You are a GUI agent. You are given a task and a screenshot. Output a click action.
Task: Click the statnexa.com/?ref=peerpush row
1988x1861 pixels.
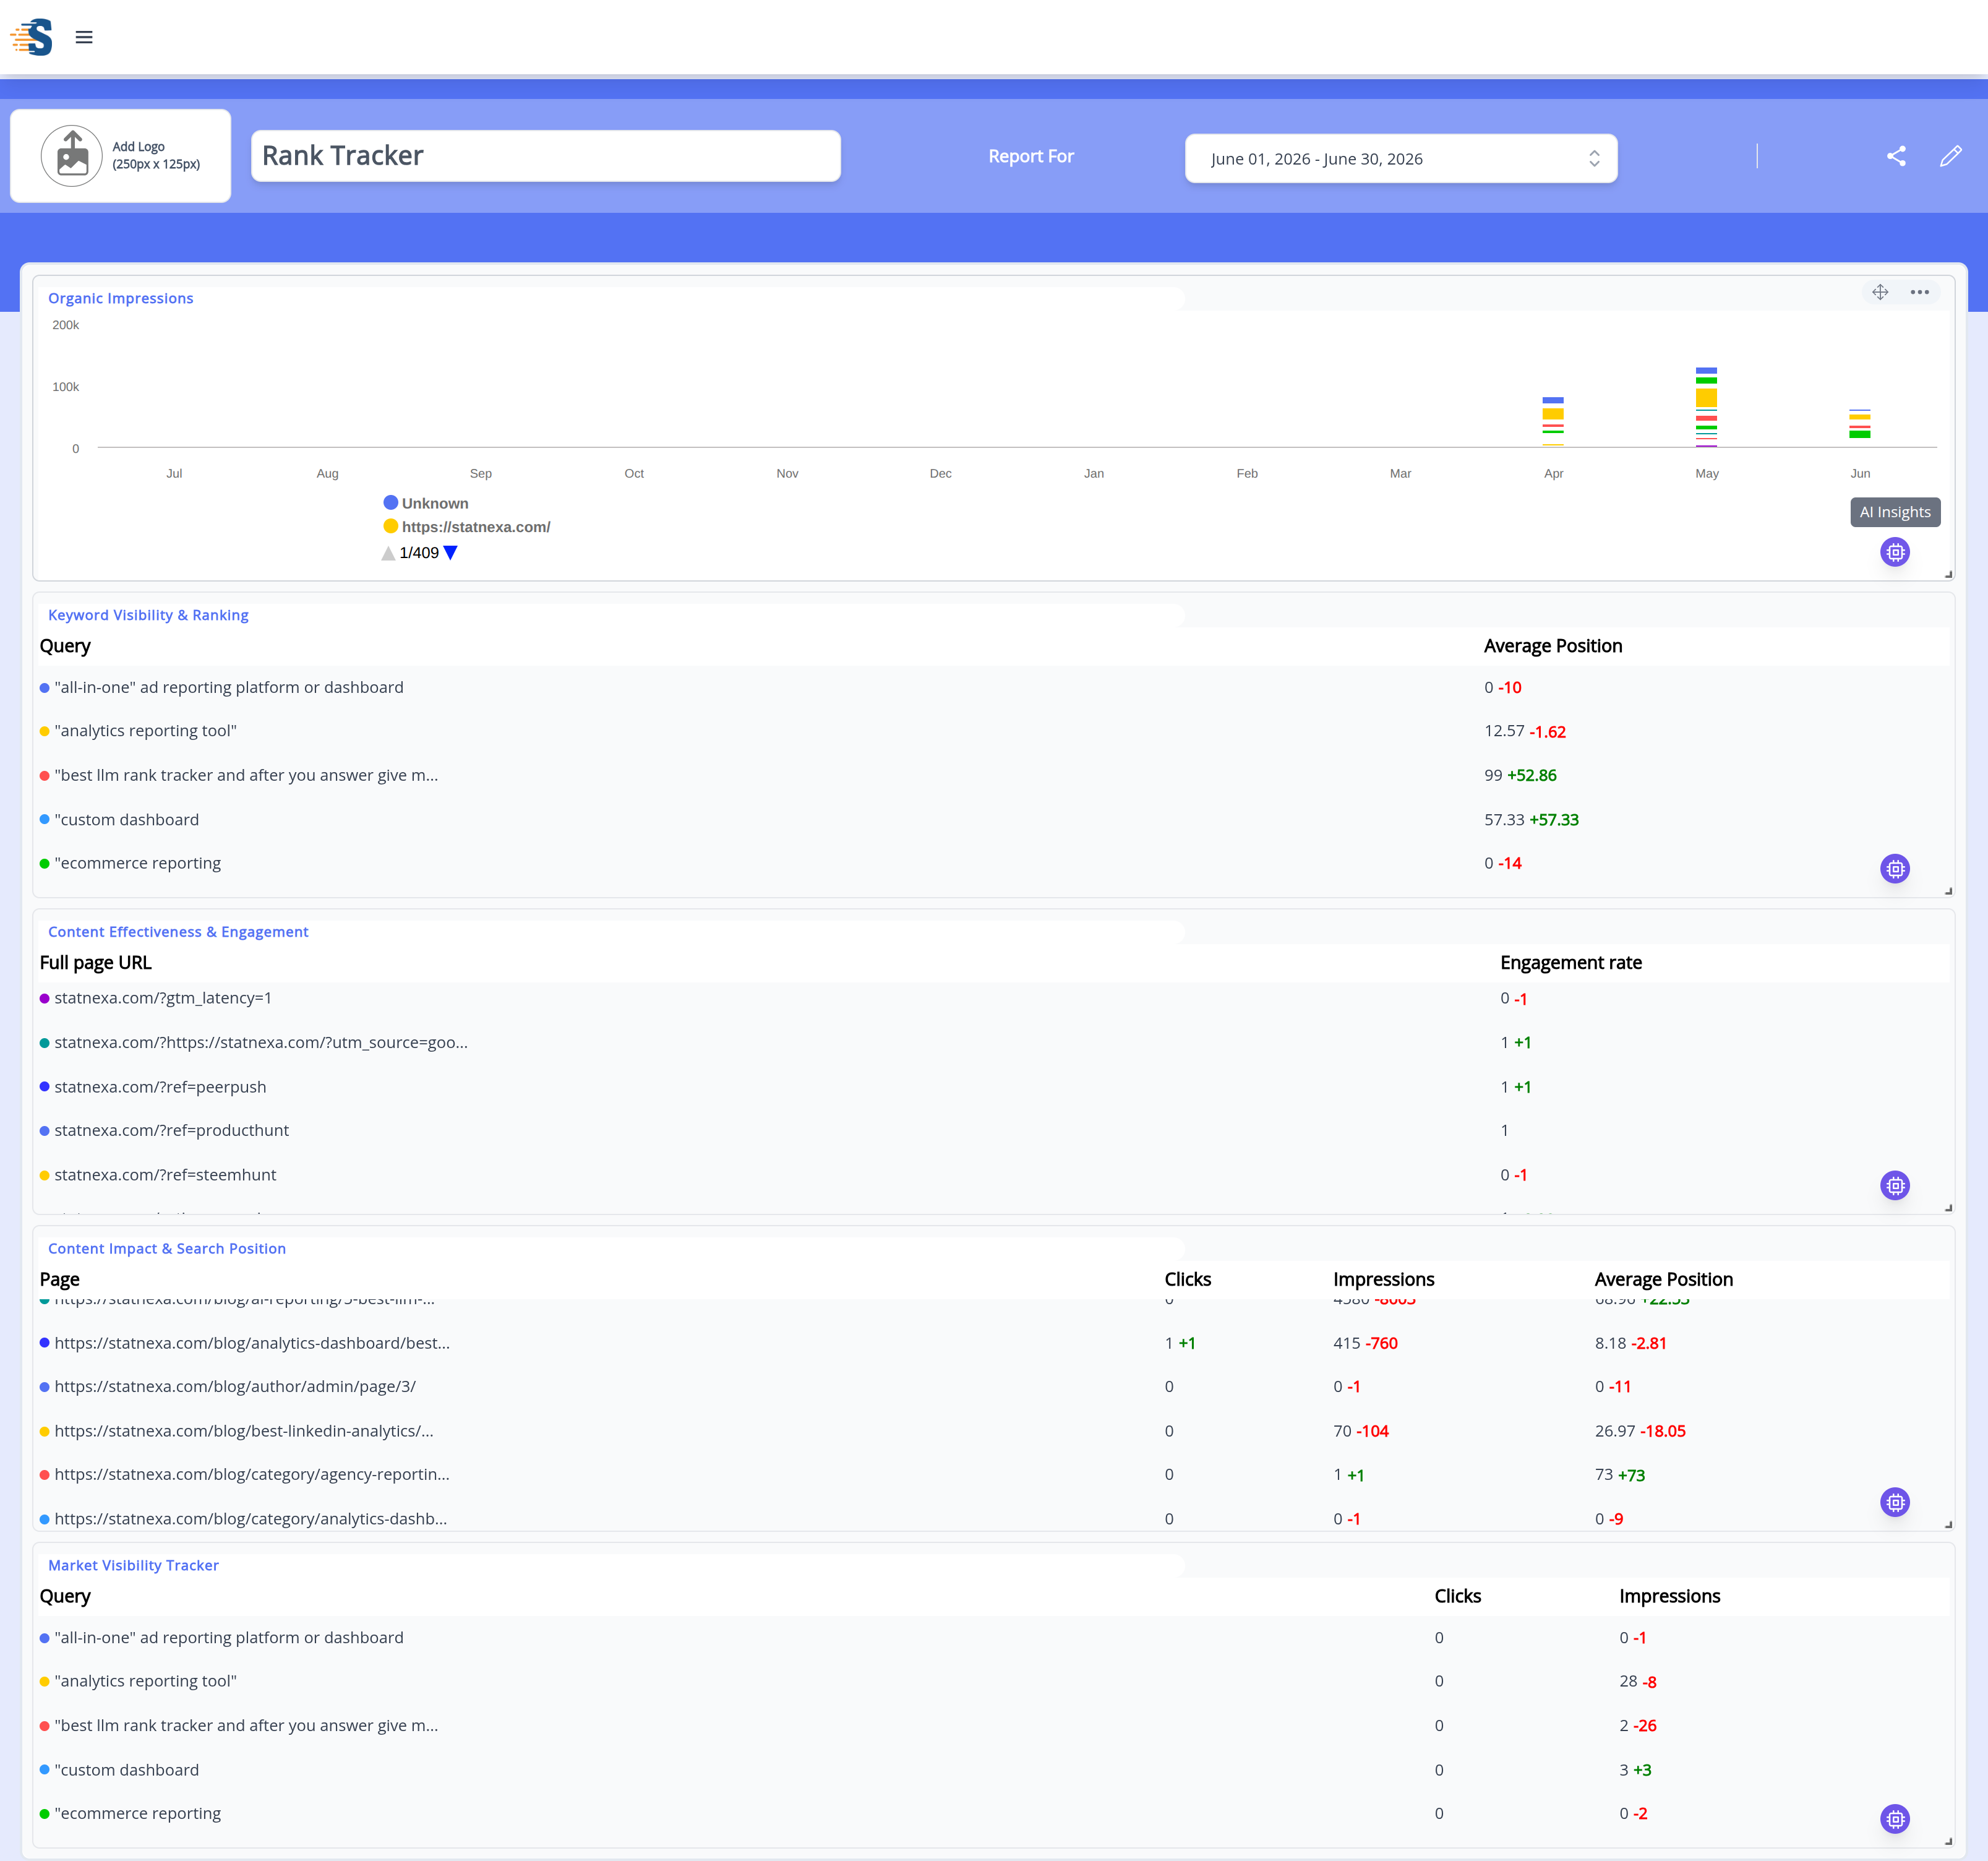(x=994, y=1087)
